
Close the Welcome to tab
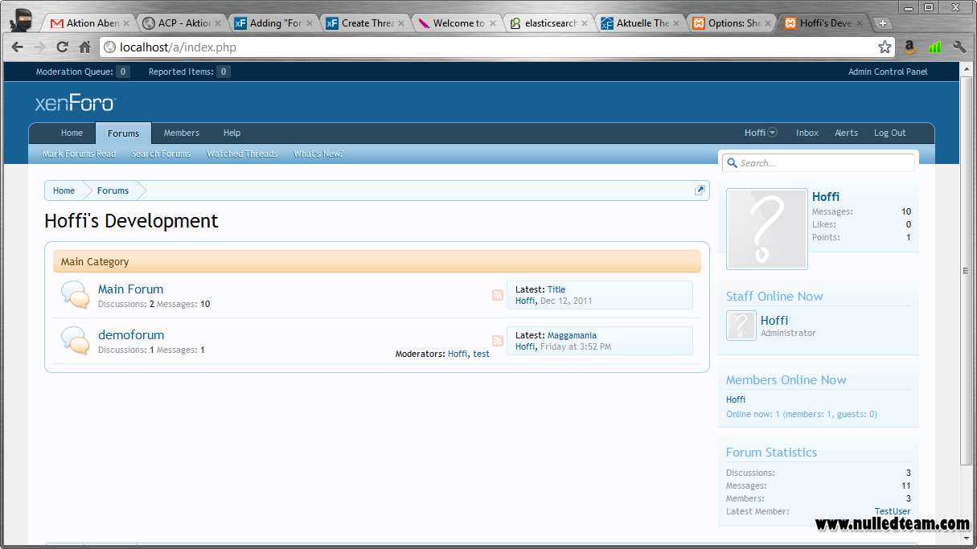point(493,23)
